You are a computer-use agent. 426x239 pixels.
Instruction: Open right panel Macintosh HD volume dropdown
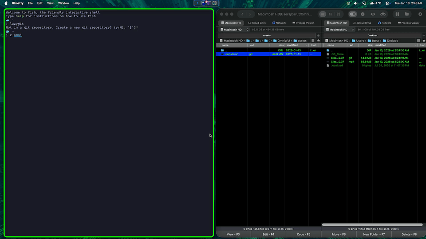tap(340, 30)
